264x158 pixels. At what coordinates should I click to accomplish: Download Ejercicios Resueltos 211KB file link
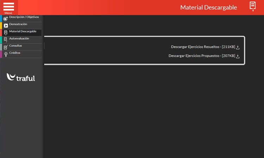pyautogui.click(x=203, y=47)
